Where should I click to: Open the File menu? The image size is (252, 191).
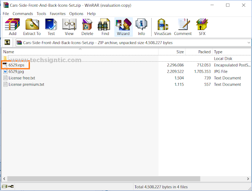tap(6, 14)
